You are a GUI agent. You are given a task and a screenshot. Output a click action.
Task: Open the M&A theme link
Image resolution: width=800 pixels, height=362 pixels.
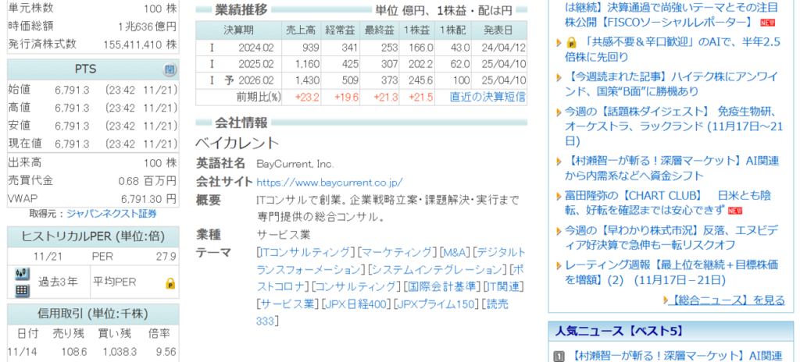(x=454, y=252)
